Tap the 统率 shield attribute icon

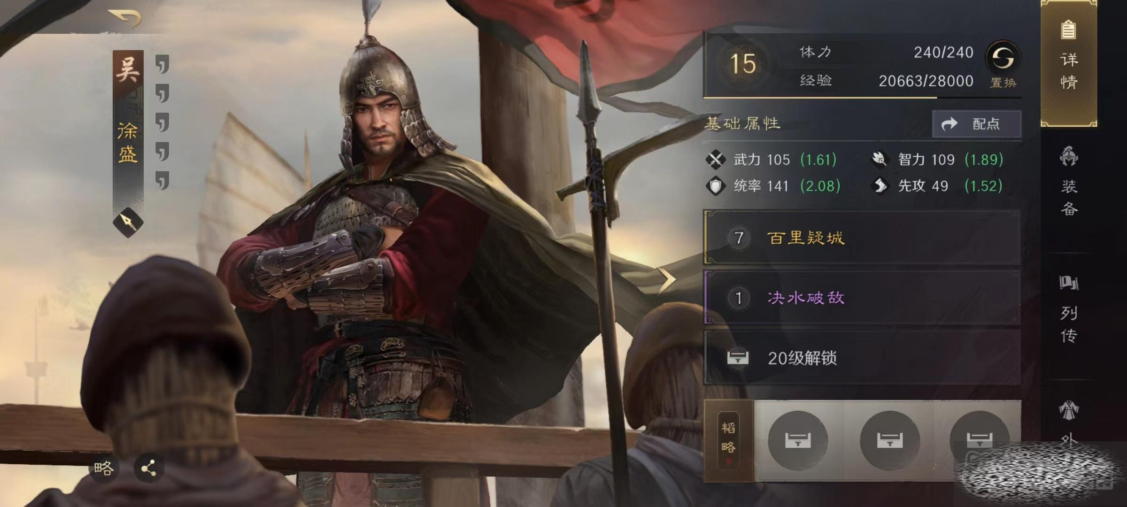716,186
